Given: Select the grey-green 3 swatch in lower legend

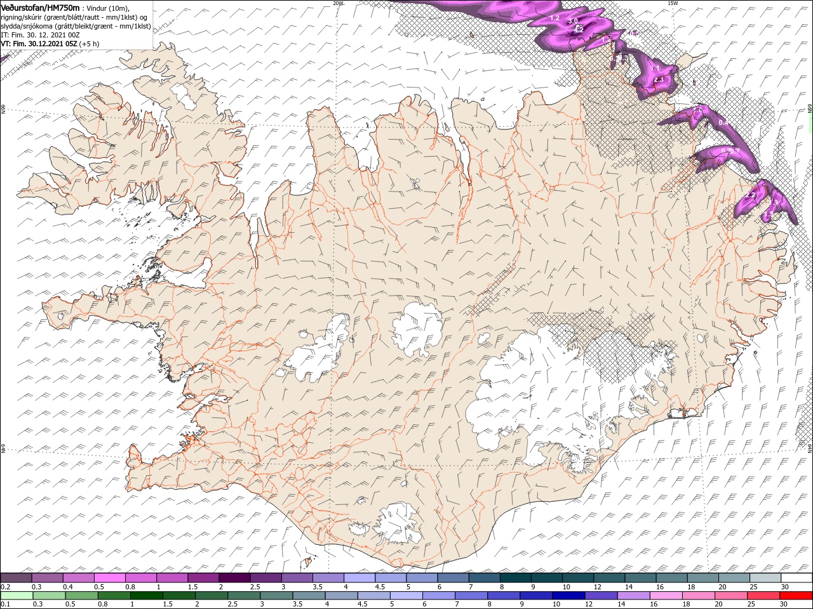Looking at the screenshot, I should [x=276, y=596].
